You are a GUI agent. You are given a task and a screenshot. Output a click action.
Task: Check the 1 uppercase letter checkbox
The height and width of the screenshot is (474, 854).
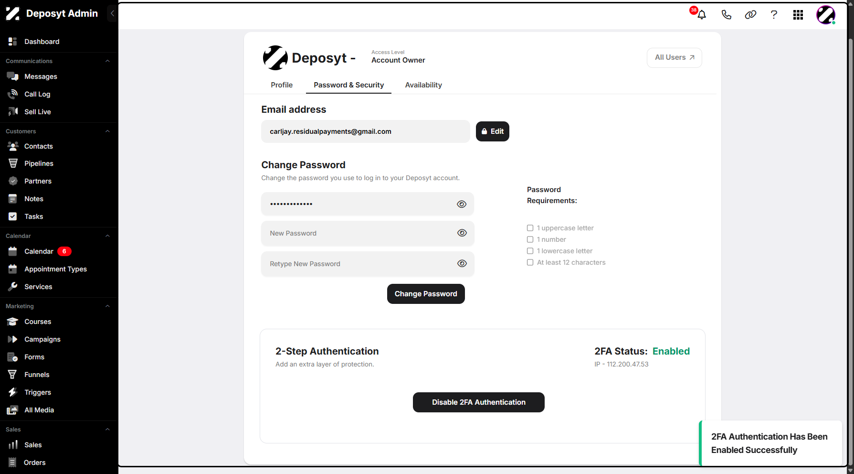[x=530, y=228]
